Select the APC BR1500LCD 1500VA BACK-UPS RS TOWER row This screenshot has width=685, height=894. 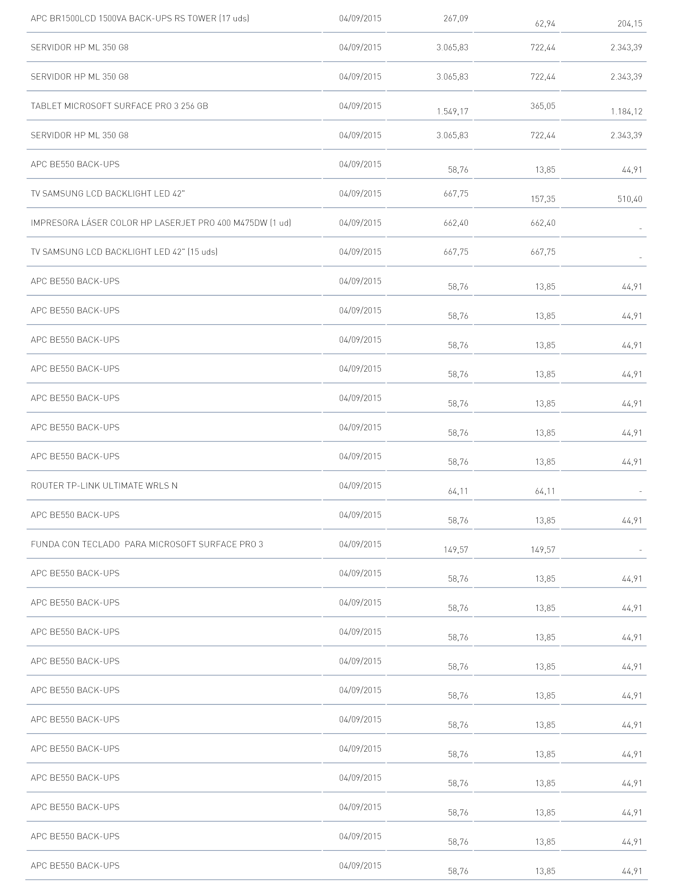tap(337, 19)
